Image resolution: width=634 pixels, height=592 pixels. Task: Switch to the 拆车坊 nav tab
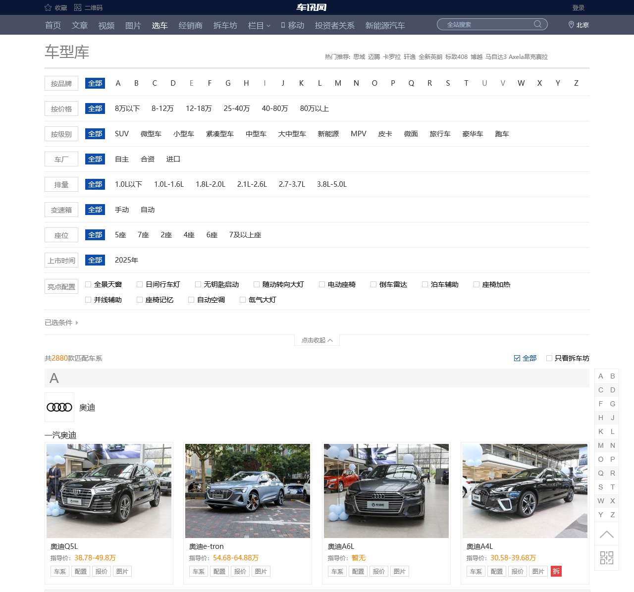click(225, 25)
